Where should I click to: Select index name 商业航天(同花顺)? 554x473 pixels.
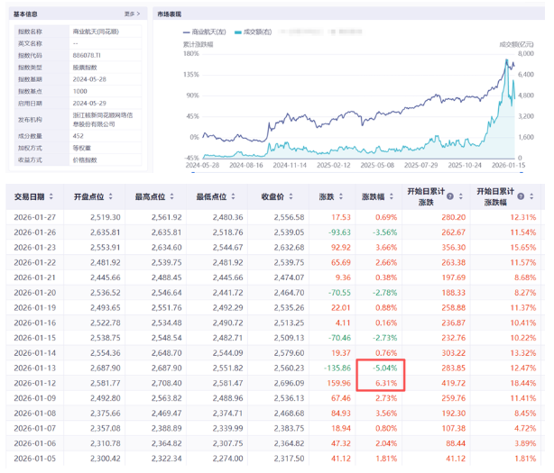(96, 32)
